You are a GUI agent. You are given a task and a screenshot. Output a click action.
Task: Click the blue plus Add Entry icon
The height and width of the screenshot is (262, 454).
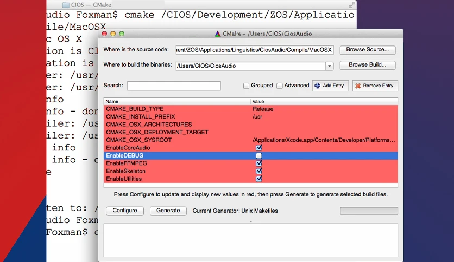pyautogui.click(x=317, y=86)
